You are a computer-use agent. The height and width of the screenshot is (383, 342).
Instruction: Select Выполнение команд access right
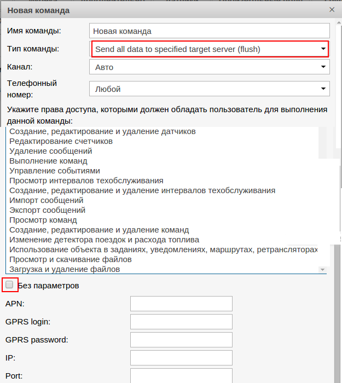pyautogui.click(x=49, y=161)
